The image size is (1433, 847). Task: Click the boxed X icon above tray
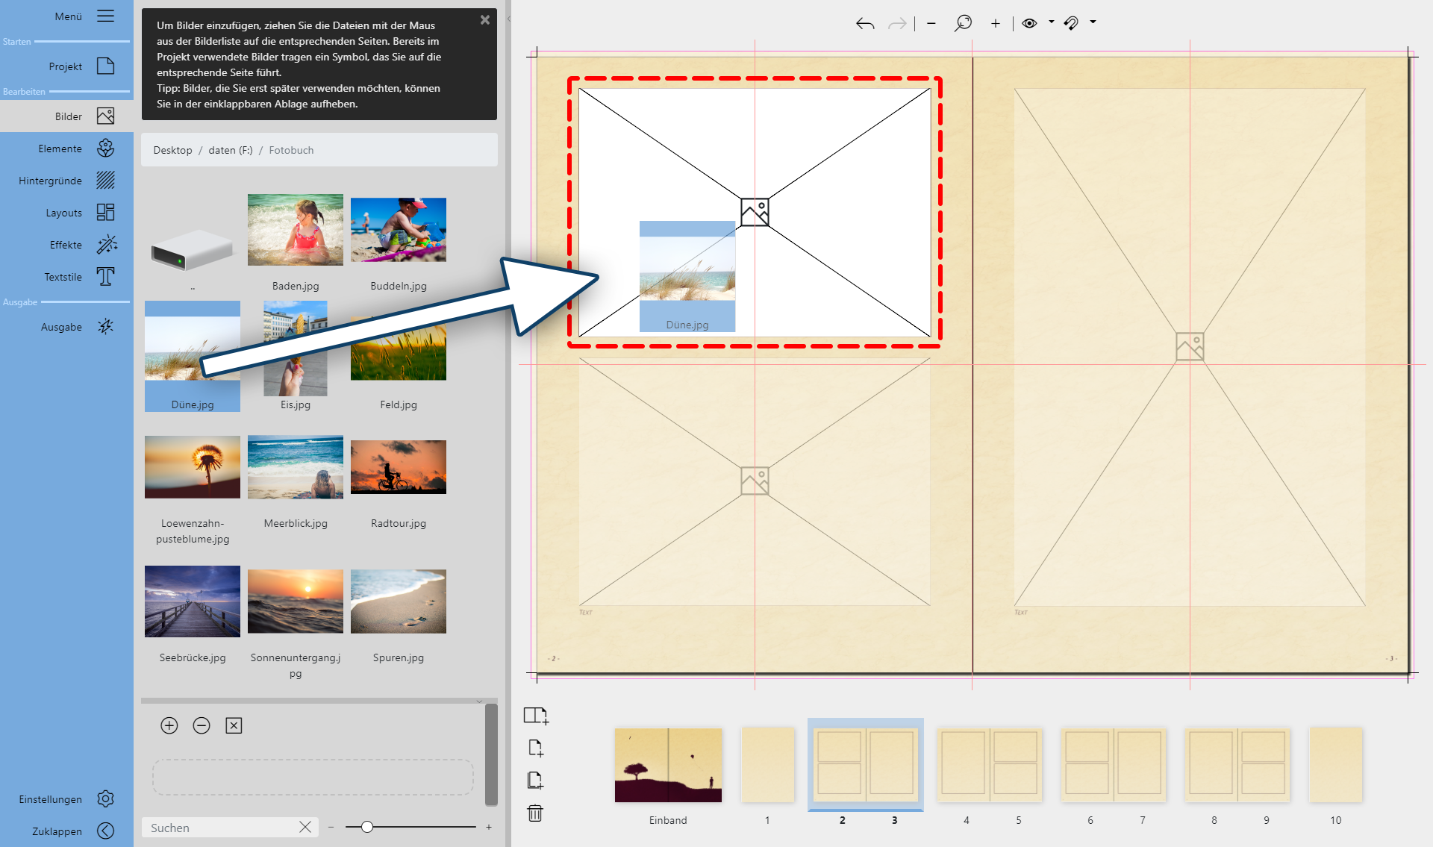point(234,725)
